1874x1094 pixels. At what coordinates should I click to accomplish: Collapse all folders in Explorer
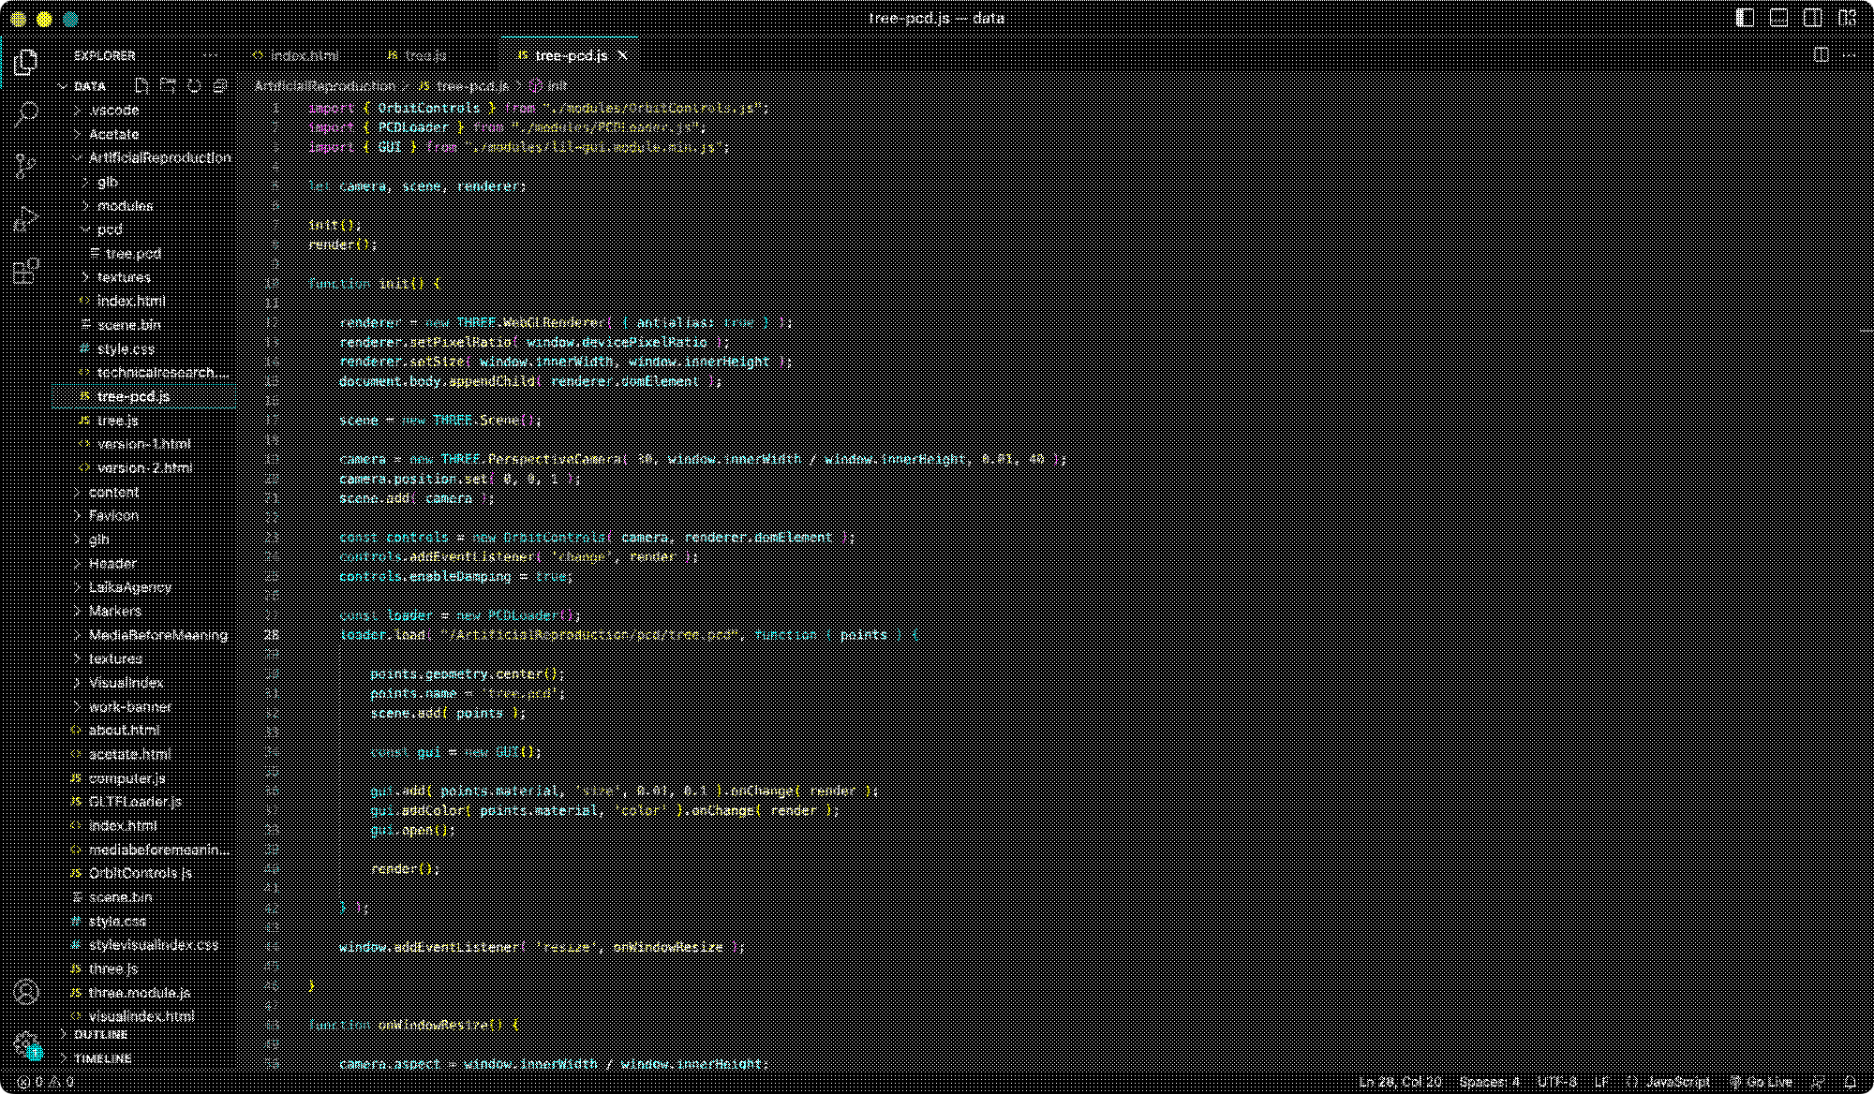[x=220, y=86]
